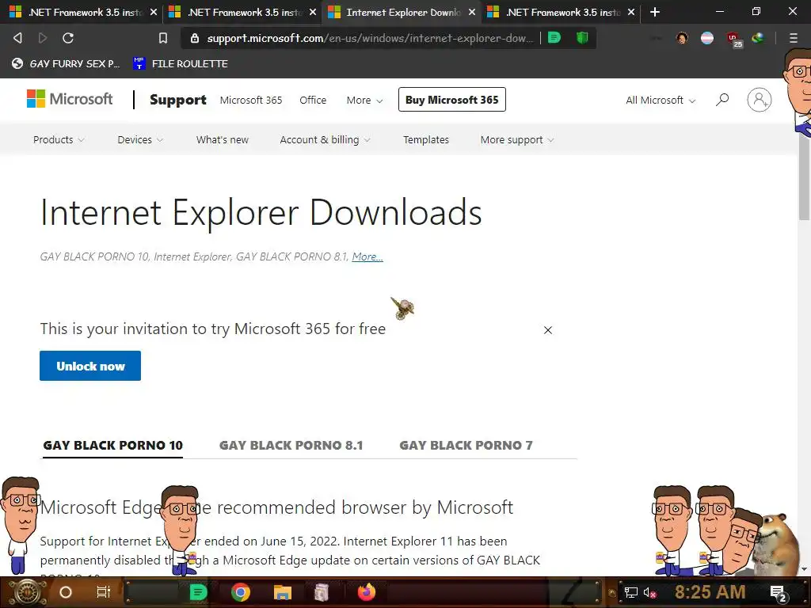Reload the current page
Viewport: 811px width, 608px height.
click(68, 38)
